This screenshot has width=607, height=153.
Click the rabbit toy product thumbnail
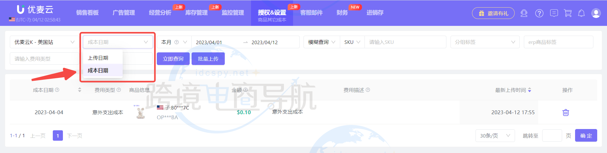140,112
